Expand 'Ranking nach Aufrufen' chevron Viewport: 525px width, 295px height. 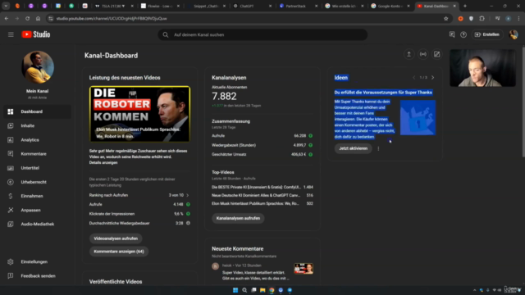coord(188,195)
